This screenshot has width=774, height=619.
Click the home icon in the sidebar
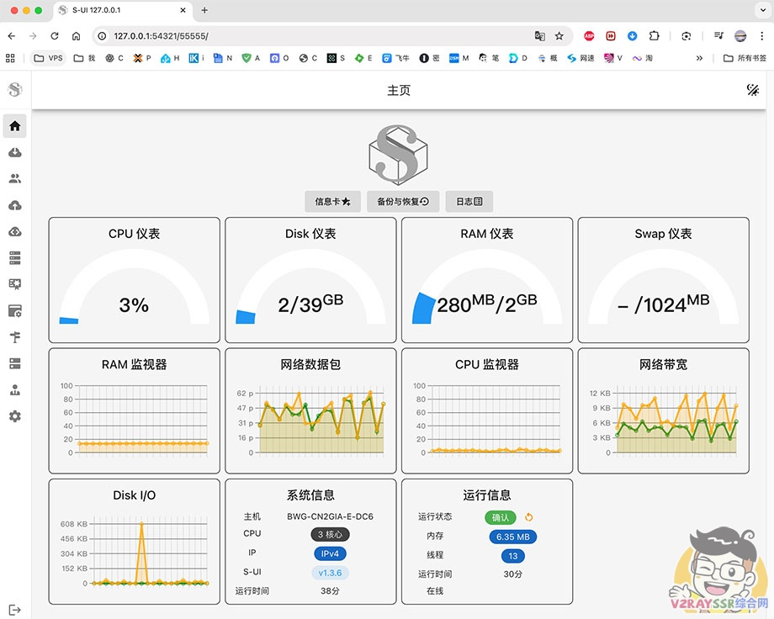coord(14,126)
